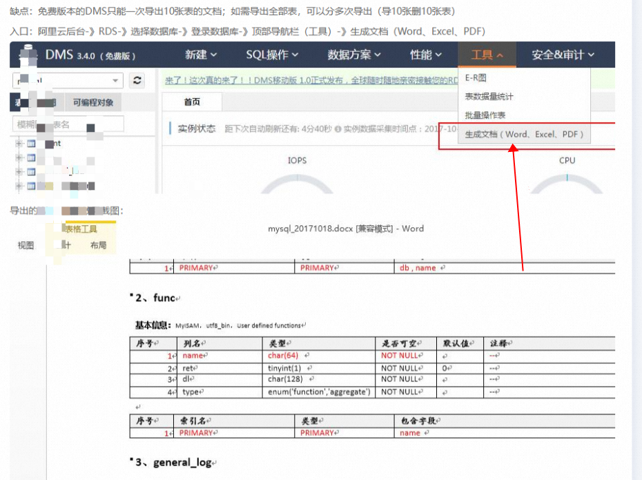Screen dimensions: 642x480
Task: Click the 表格工具 contextual tab in Word
Action: pos(81,229)
